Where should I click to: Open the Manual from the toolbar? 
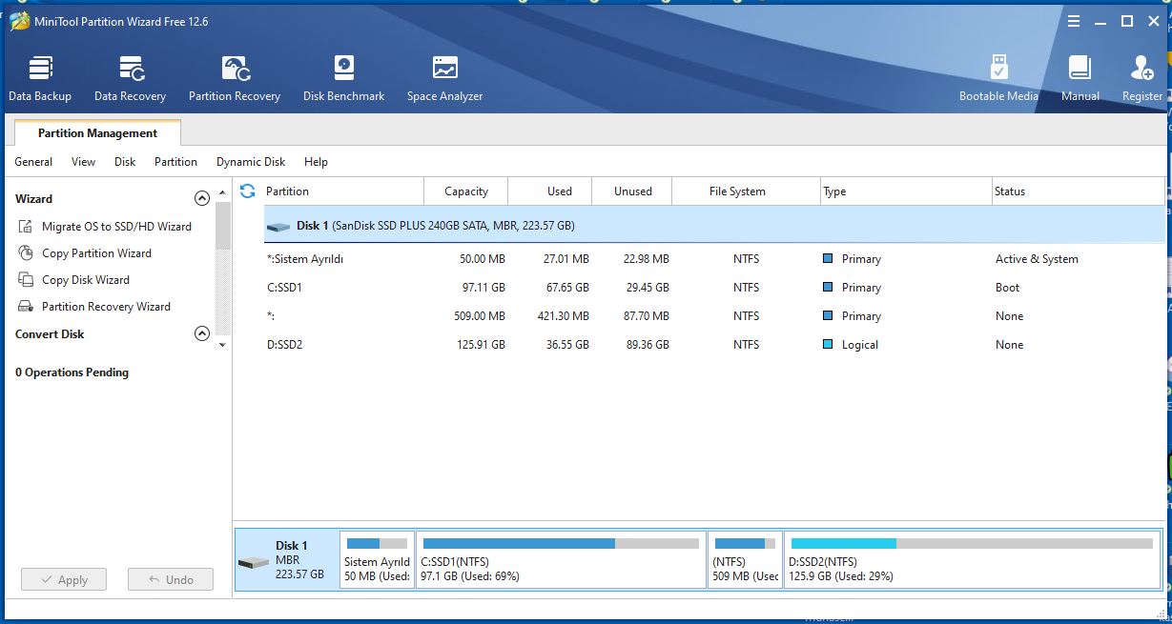[1079, 78]
